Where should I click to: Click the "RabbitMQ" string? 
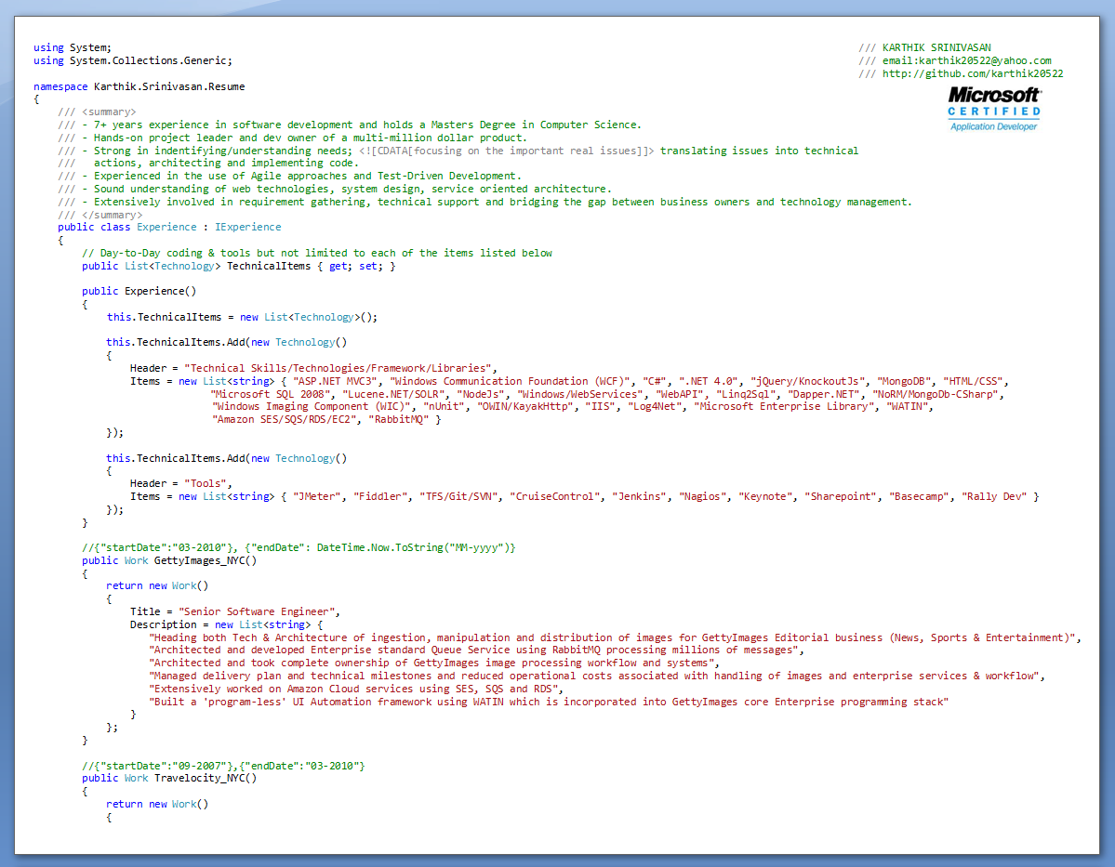click(399, 419)
